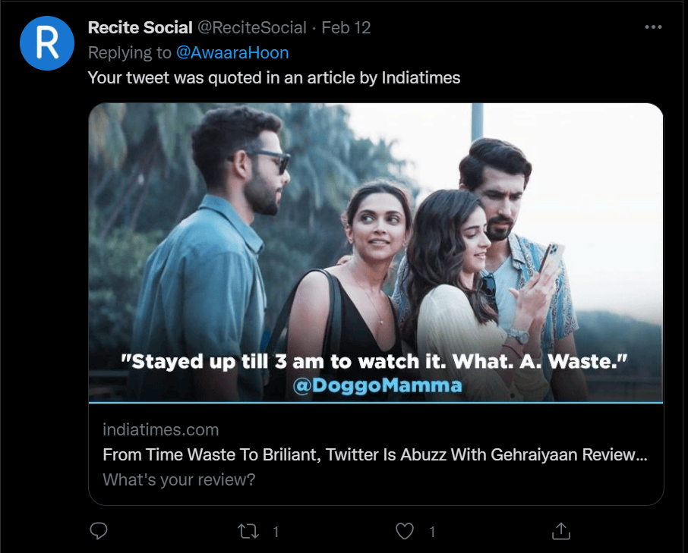
Task: Click the @DoggoMamma caption in the image
Action: 377,385
